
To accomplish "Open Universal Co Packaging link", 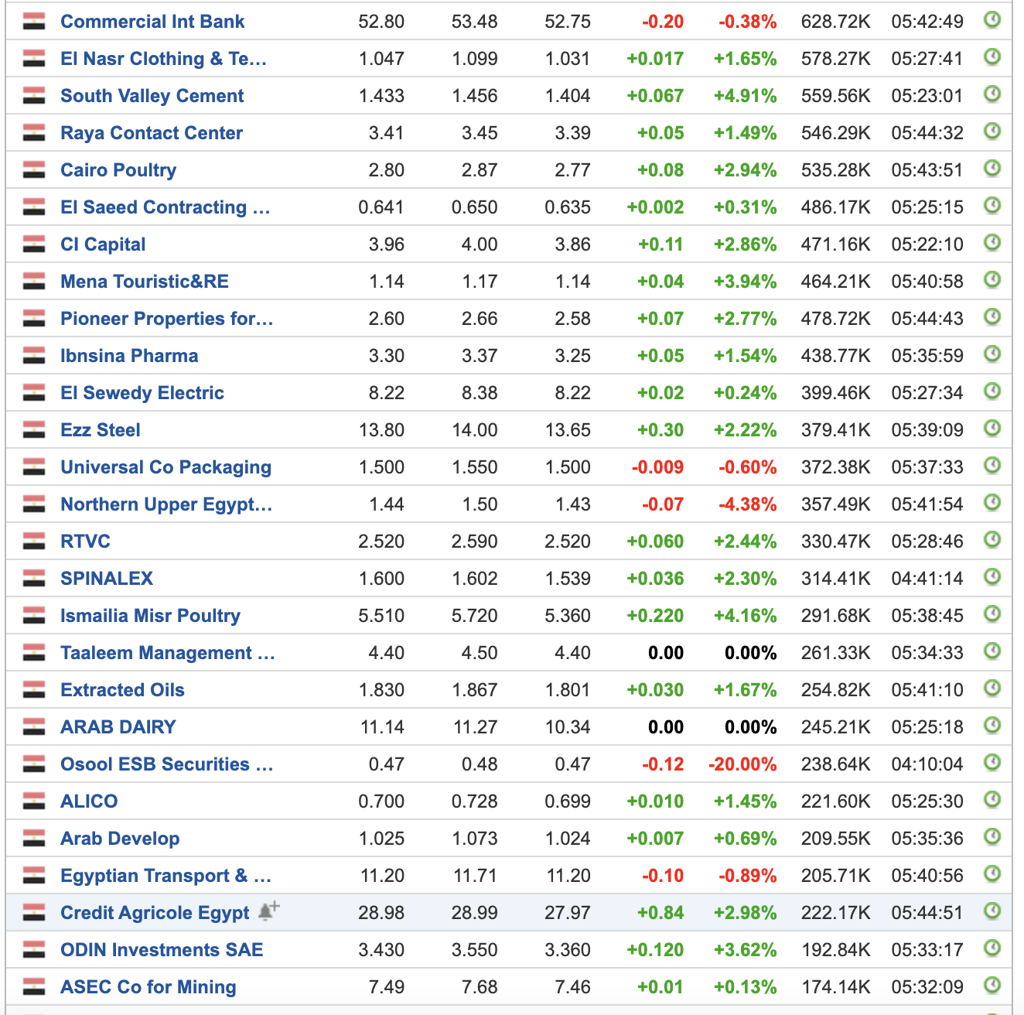I will pyautogui.click(x=166, y=467).
